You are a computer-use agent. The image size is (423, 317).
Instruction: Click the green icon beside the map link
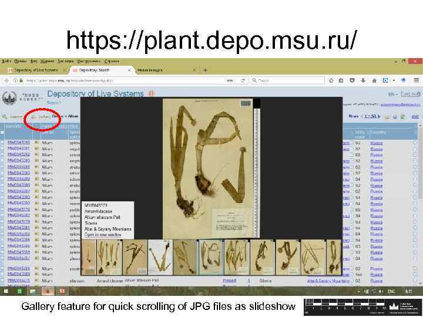(402, 117)
